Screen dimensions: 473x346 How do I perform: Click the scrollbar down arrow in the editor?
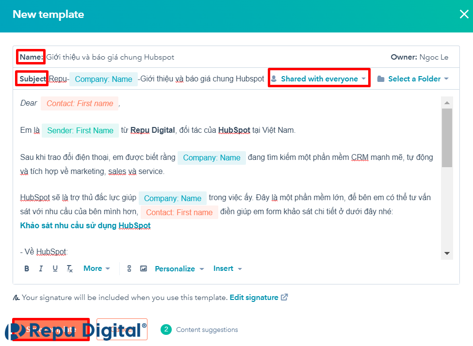pos(447,253)
